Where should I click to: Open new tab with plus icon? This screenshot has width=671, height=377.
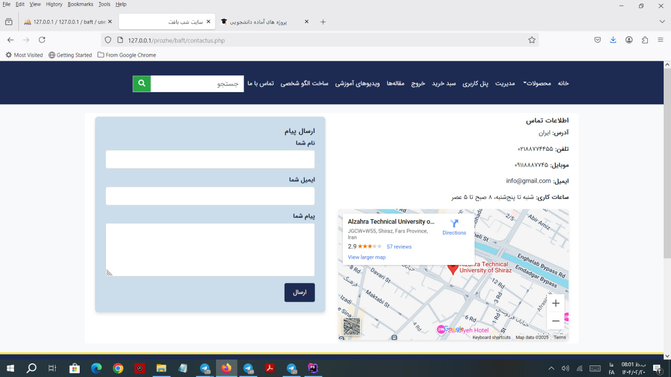323,21
